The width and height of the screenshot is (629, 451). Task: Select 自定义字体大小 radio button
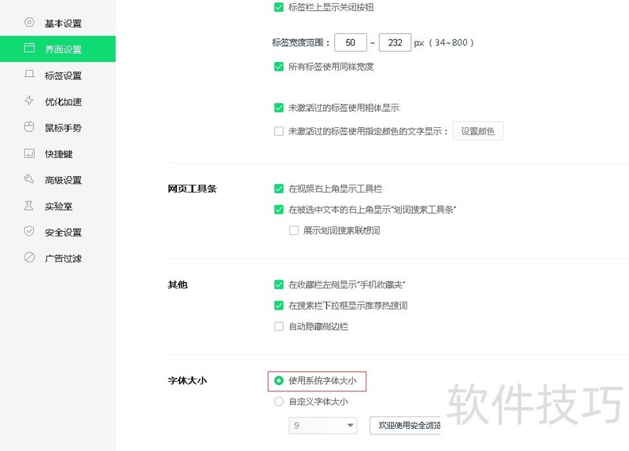[x=278, y=401]
